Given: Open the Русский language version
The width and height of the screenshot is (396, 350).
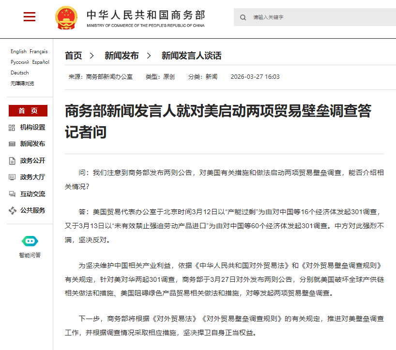Looking at the screenshot, I should 20,62.
